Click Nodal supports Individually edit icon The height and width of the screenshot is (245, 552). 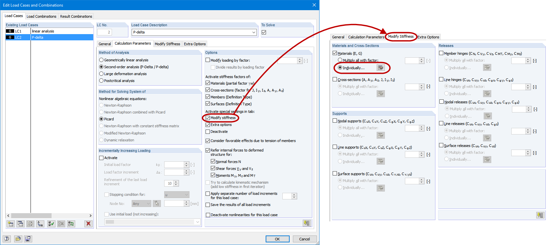pos(381,135)
